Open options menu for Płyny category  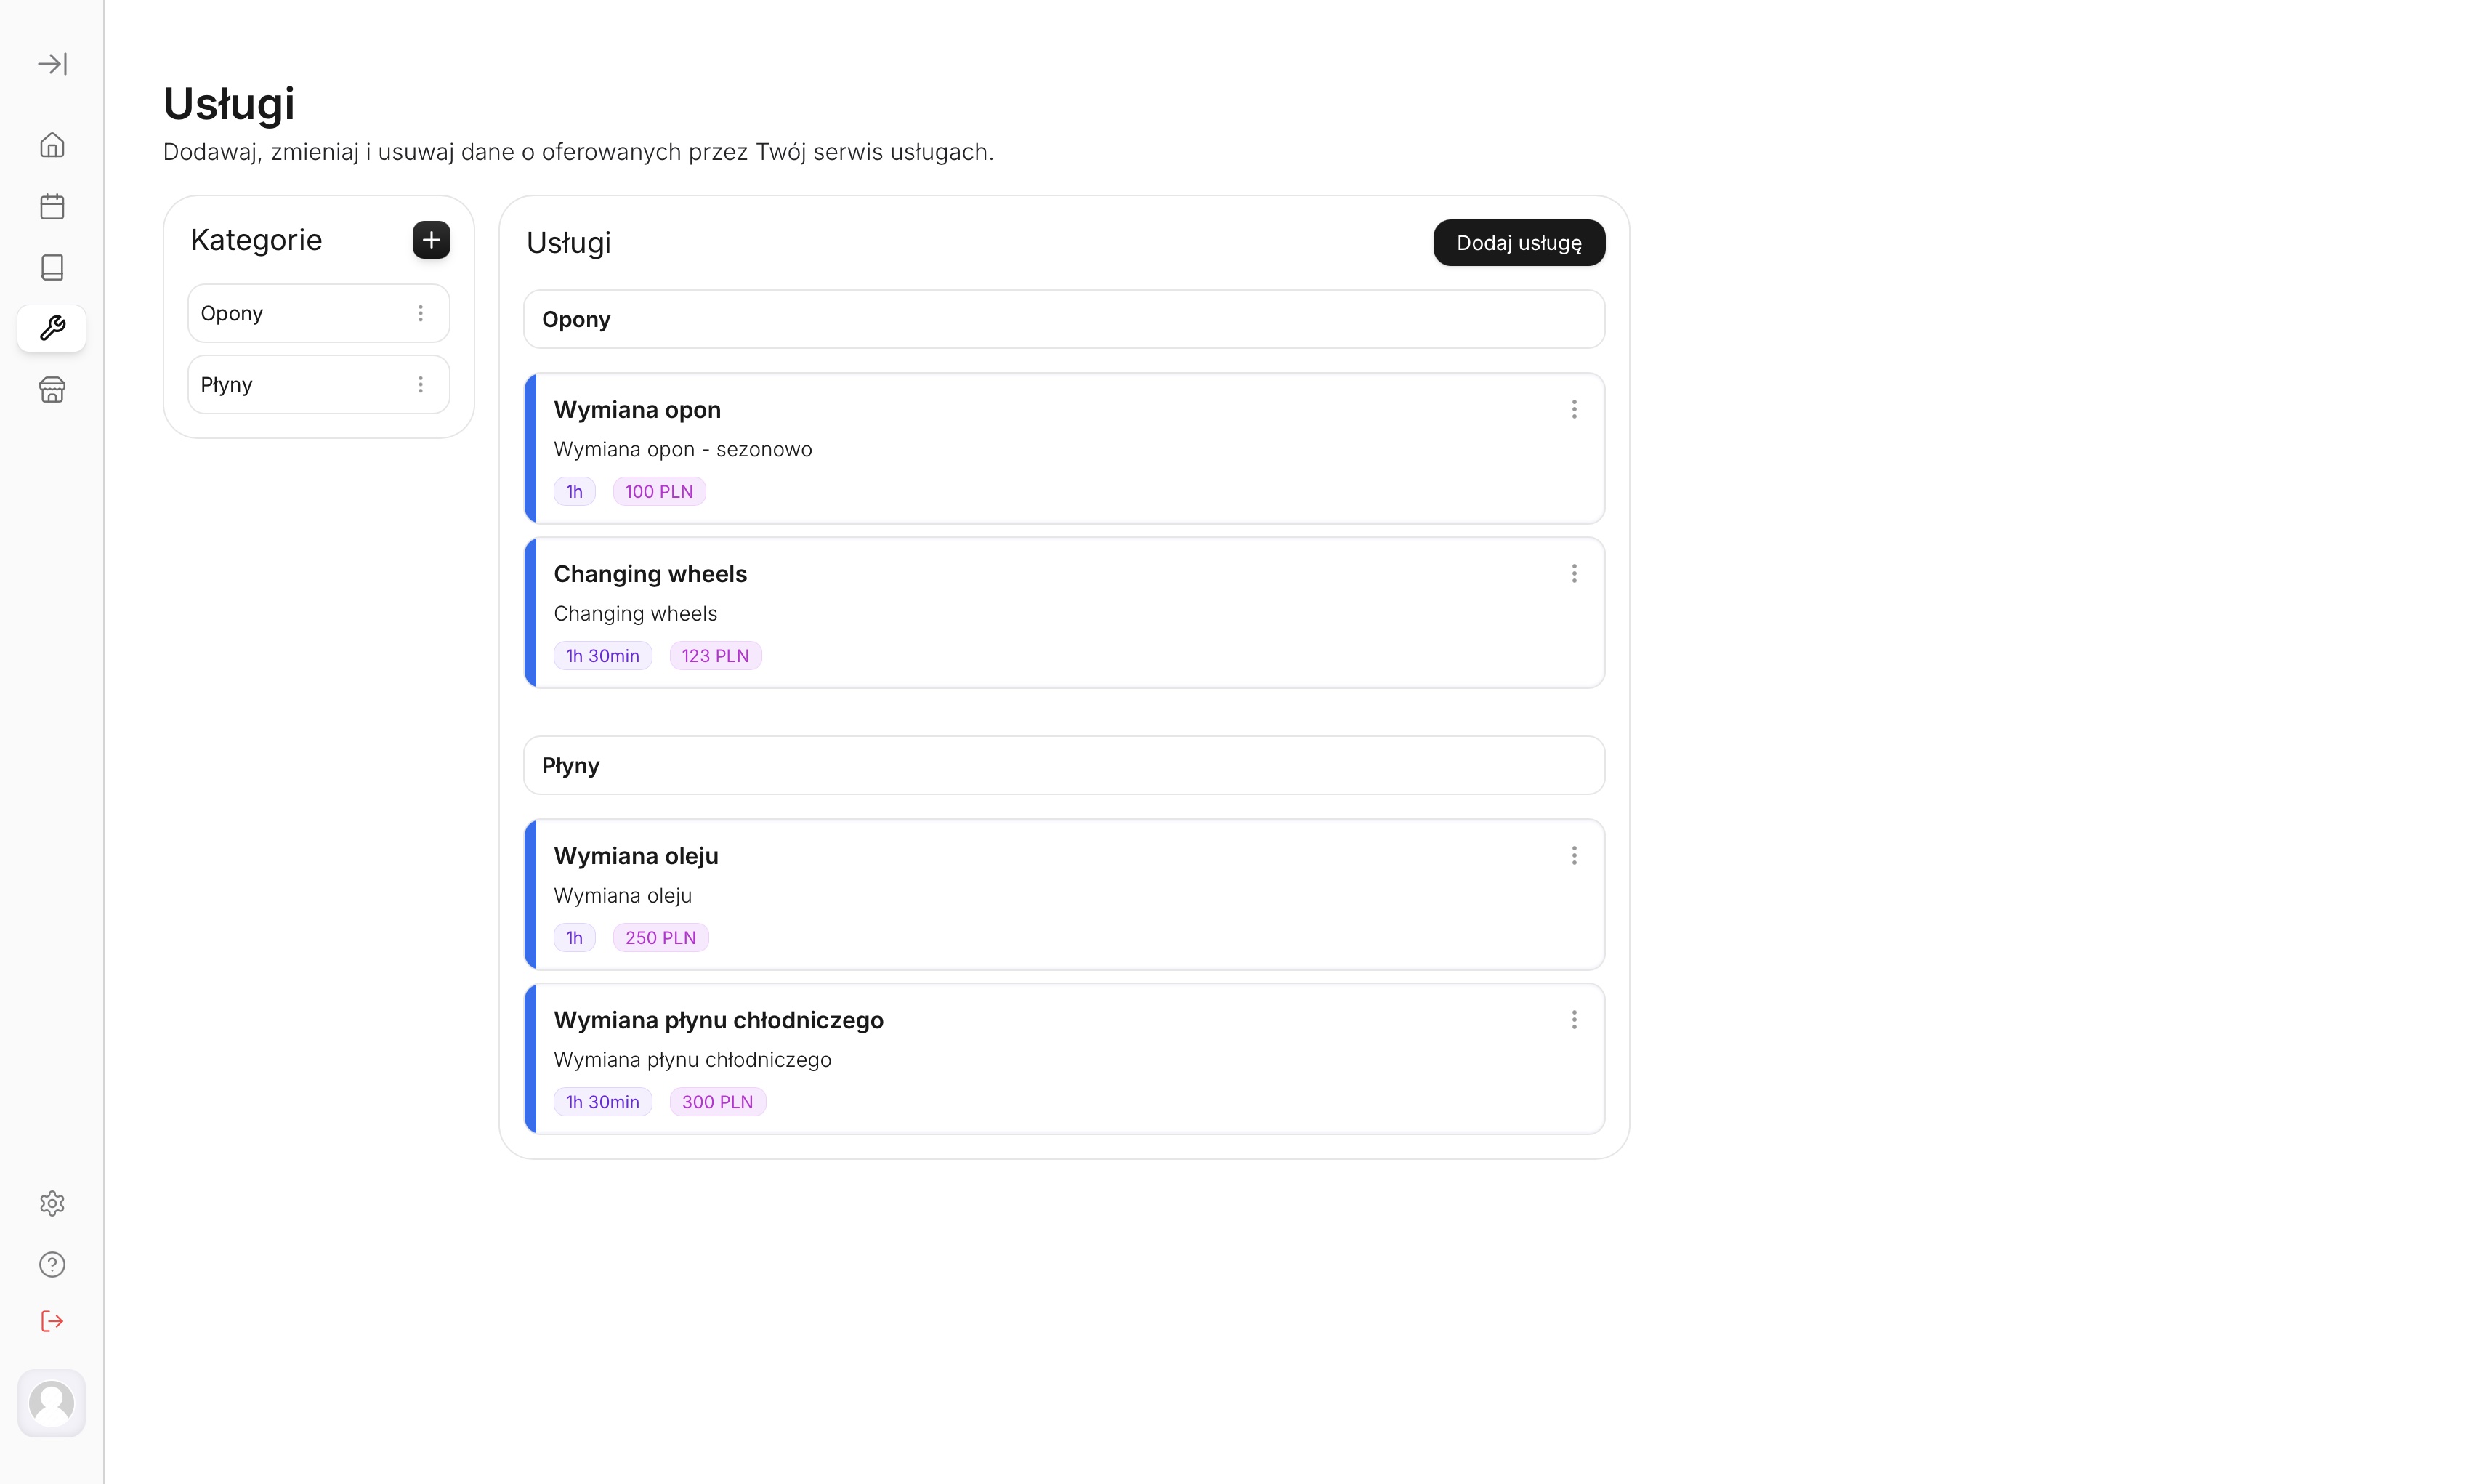[421, 385]
